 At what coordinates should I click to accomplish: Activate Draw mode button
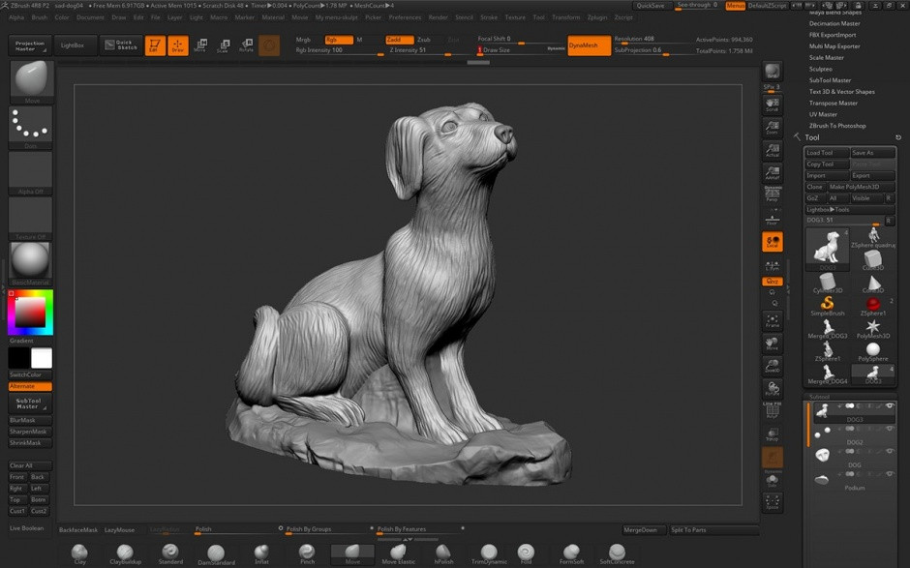click(178, 45)
